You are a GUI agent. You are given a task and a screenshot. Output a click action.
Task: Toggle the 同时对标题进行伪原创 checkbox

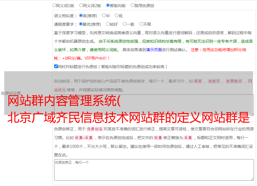tap(56, 66)
